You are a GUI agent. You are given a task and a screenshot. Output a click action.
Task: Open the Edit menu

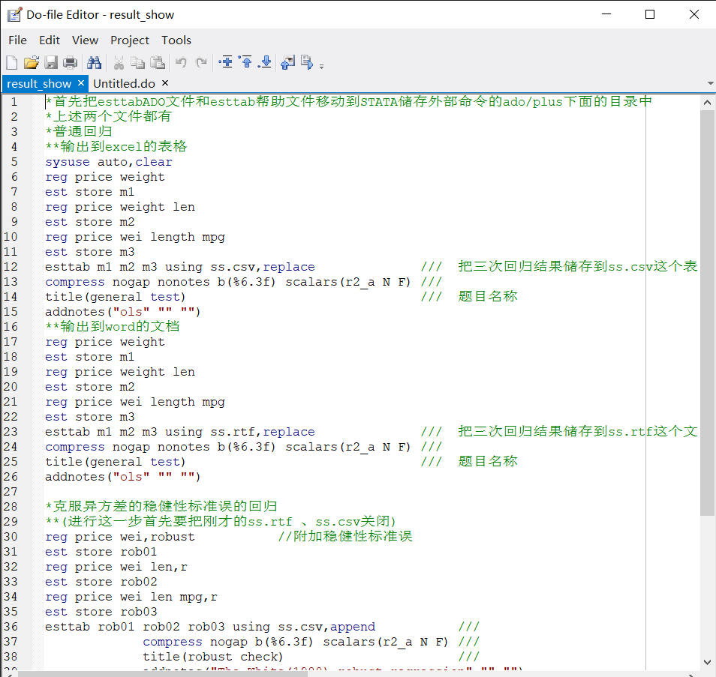pos(50,40)
